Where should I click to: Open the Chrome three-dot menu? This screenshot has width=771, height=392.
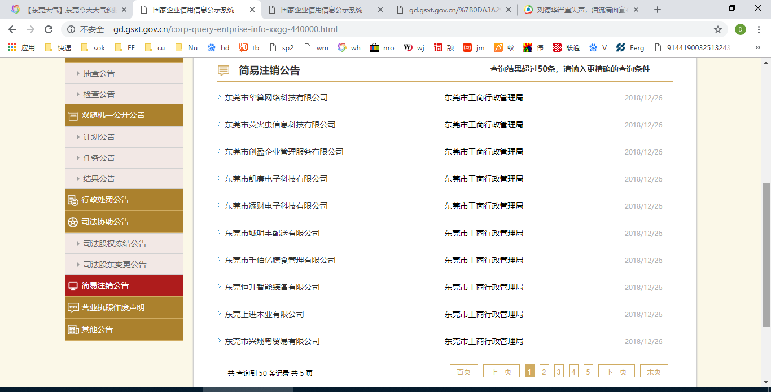(759, 29)
